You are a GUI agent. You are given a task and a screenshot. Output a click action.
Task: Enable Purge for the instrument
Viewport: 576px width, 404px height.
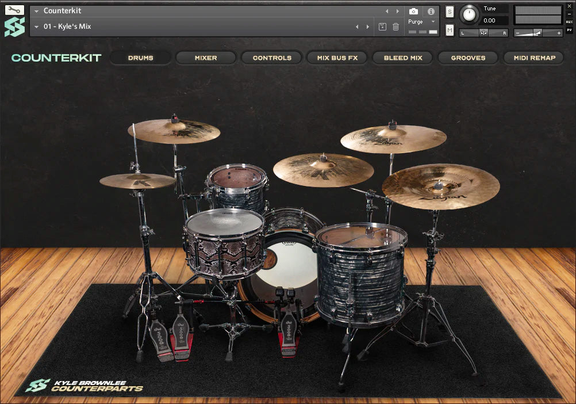(x=415, y=21)
